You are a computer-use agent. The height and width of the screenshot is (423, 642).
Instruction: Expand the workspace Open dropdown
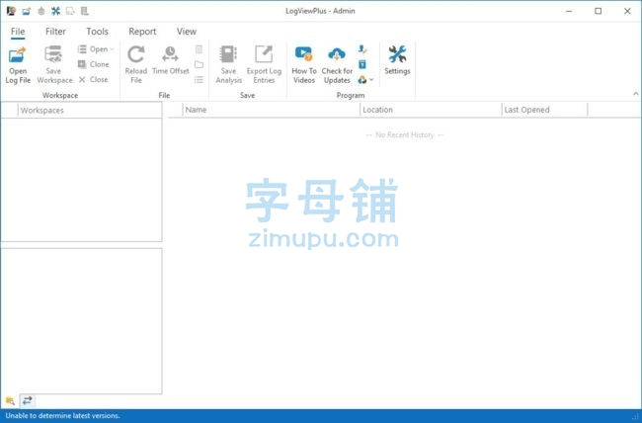96,49
